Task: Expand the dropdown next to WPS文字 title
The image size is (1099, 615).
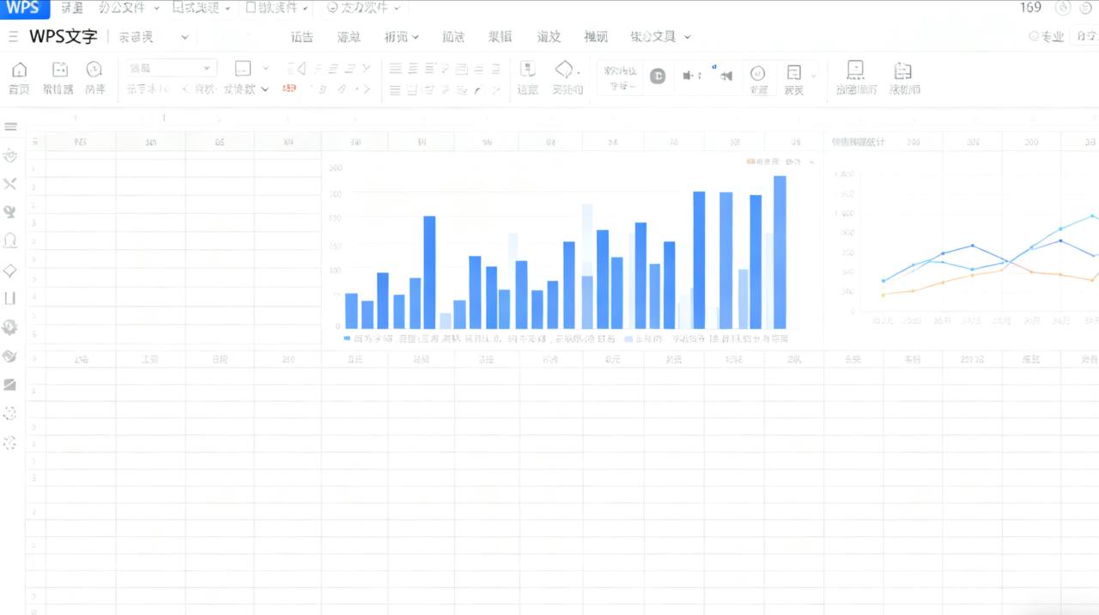Action: (185, 37)
